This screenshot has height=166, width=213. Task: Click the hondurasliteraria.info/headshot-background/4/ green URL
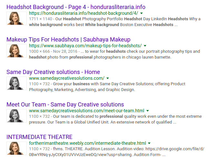pyautogui.click(x=83, y=13)
